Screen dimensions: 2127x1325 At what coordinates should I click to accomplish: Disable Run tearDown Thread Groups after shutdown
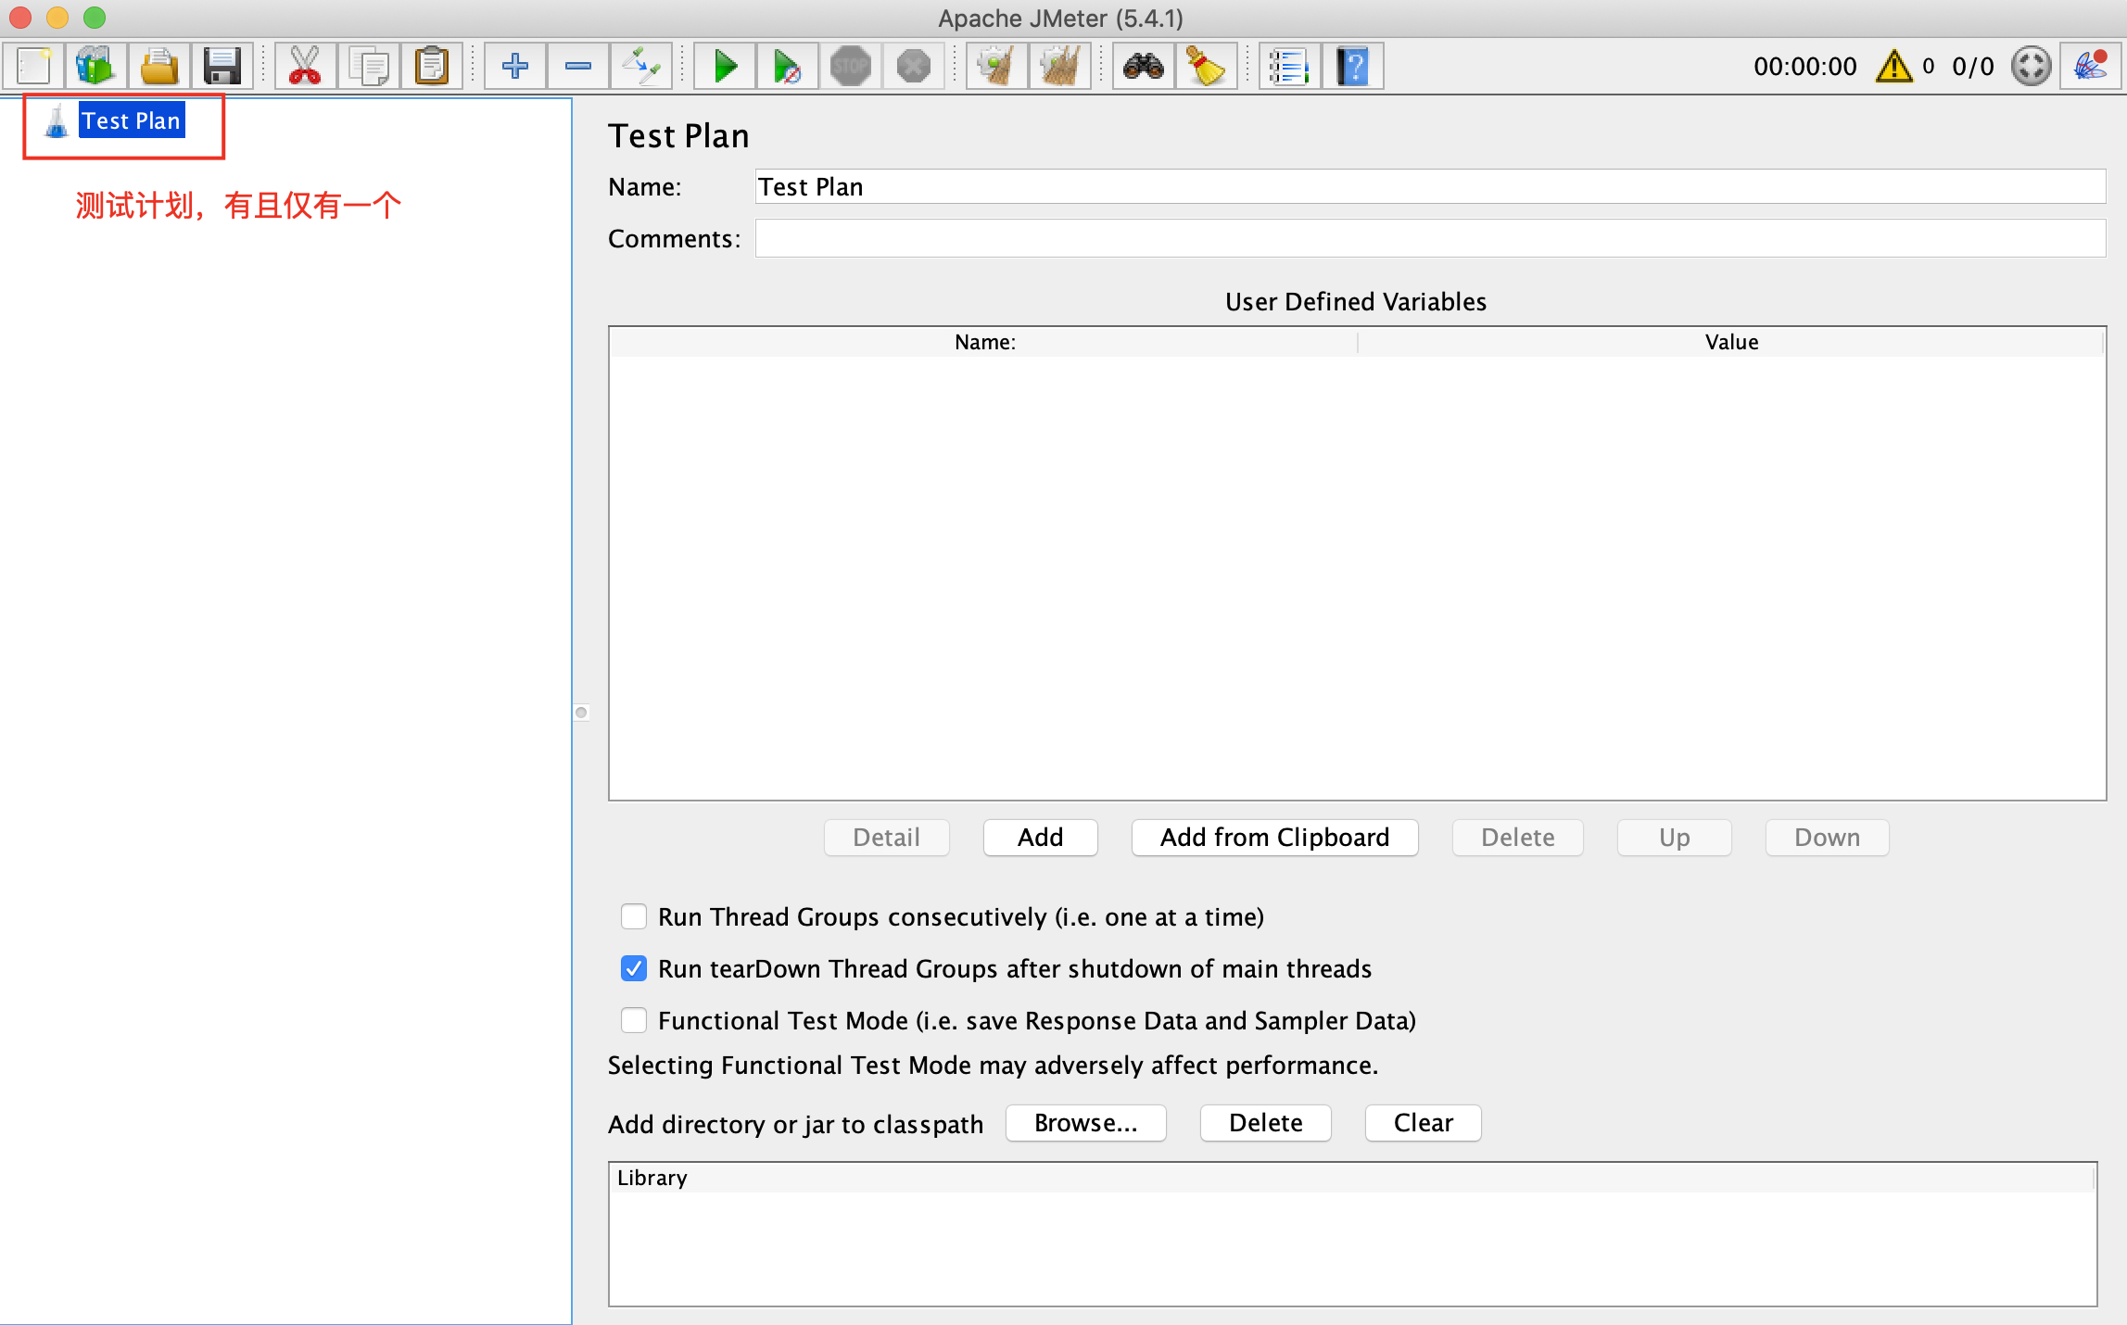633,968
